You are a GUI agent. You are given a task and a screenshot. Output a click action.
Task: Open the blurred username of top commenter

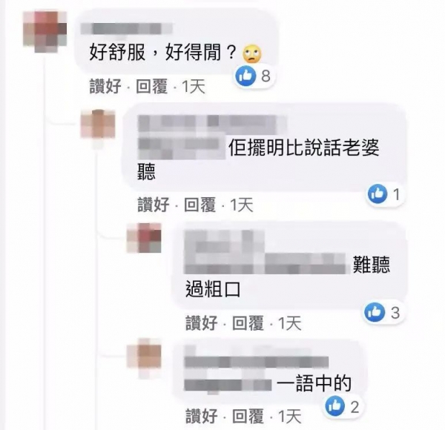(x=127, y=29)
